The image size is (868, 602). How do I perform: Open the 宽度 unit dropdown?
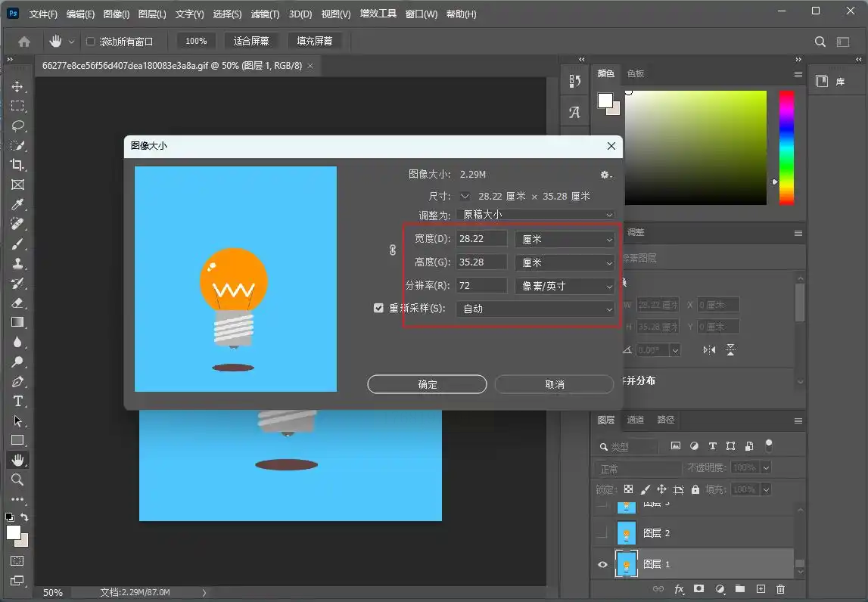click(x=565, y=239)
